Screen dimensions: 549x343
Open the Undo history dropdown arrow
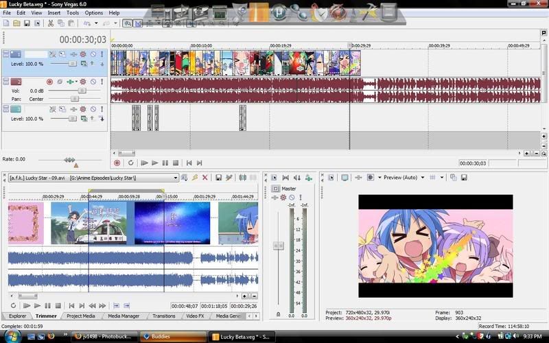(95, 23)
